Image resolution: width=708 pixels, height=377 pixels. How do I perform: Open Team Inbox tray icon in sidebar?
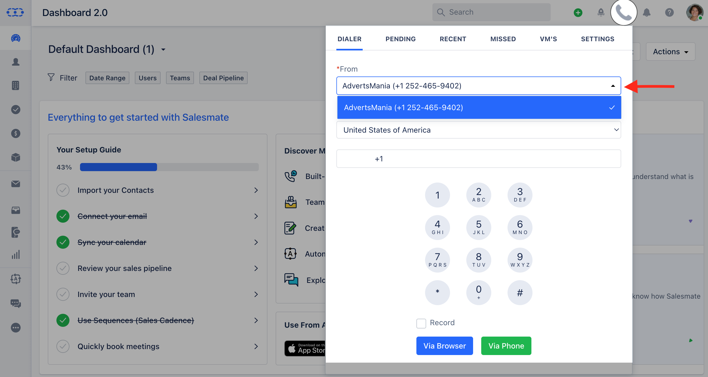pos(16,210)
